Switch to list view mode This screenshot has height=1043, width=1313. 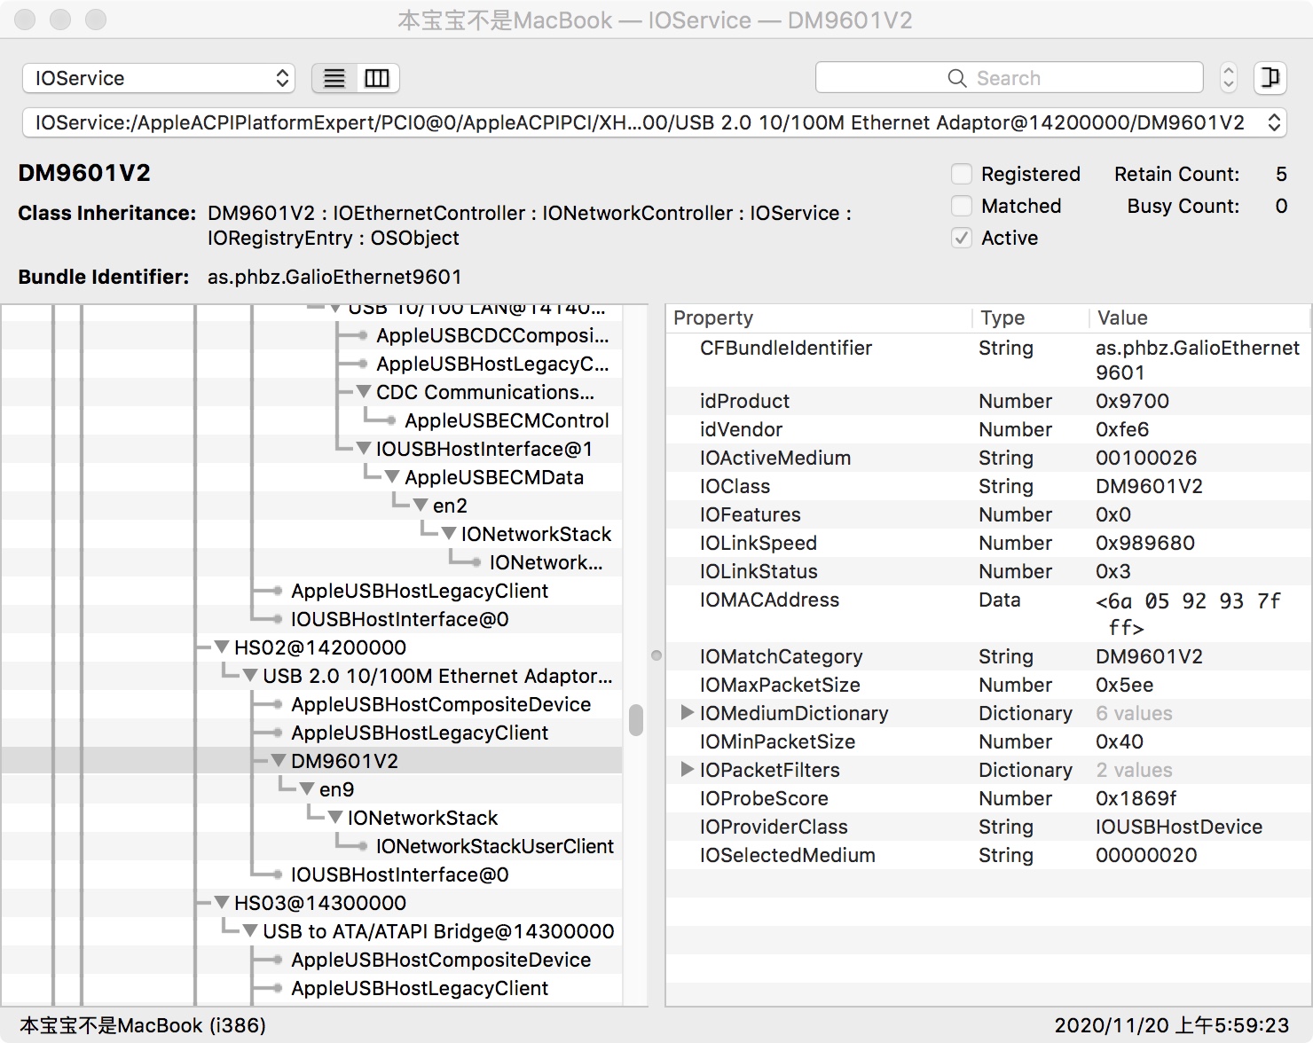pyautogui.click(x=334, y=78)
